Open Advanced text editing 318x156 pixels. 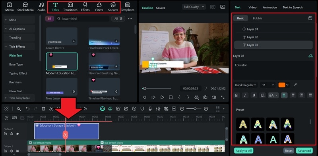pos(304,150)
